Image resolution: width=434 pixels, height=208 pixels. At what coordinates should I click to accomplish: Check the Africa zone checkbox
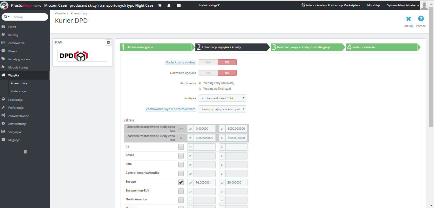(181, 156)
